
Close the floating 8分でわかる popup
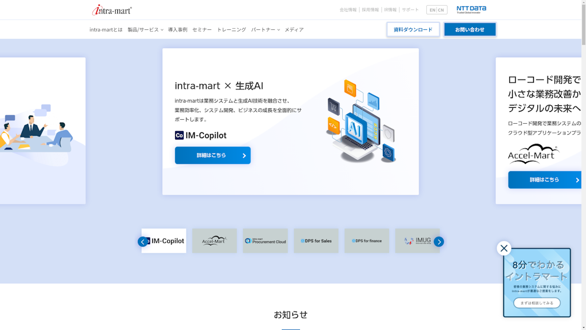click(x=504, y=248)
